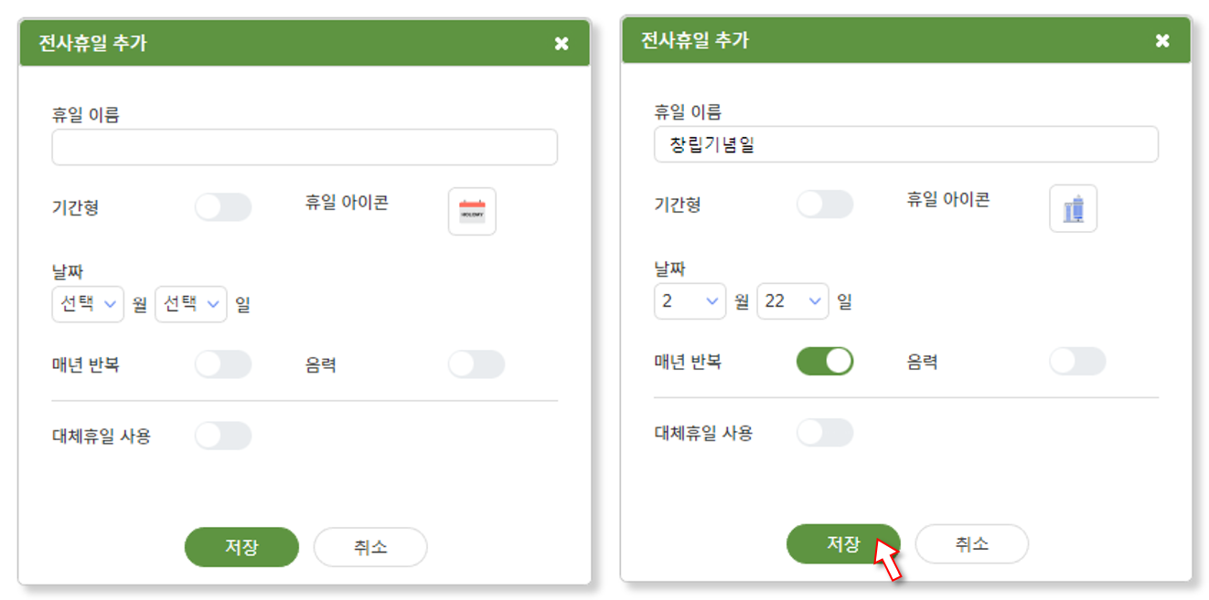Screen dimensions: 1209x600
Task: Open the holiday calendar icon picker in left dialog
Action: click(x=472, y=211)
